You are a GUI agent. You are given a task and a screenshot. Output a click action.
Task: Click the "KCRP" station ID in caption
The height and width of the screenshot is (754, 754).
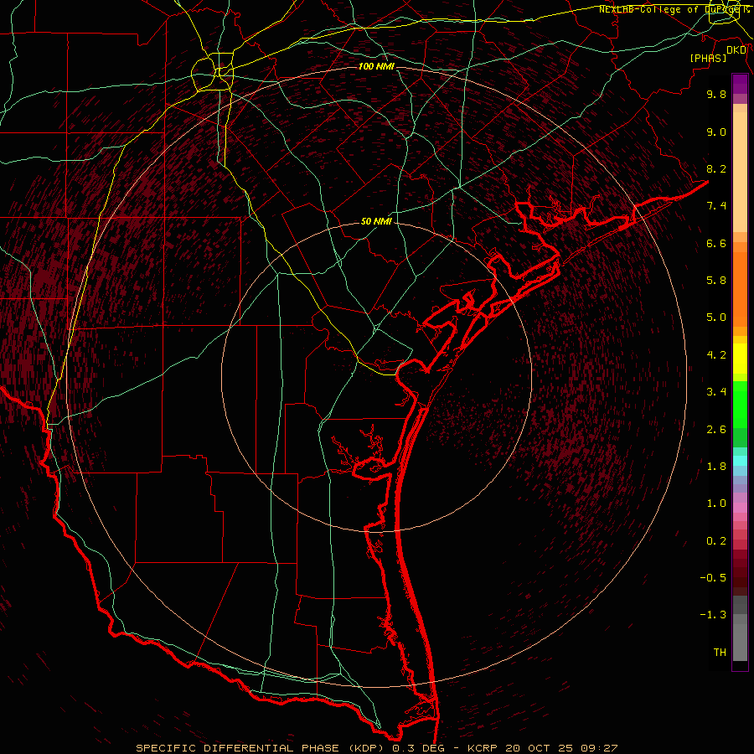pyautogui.click(x=483, y=748)
